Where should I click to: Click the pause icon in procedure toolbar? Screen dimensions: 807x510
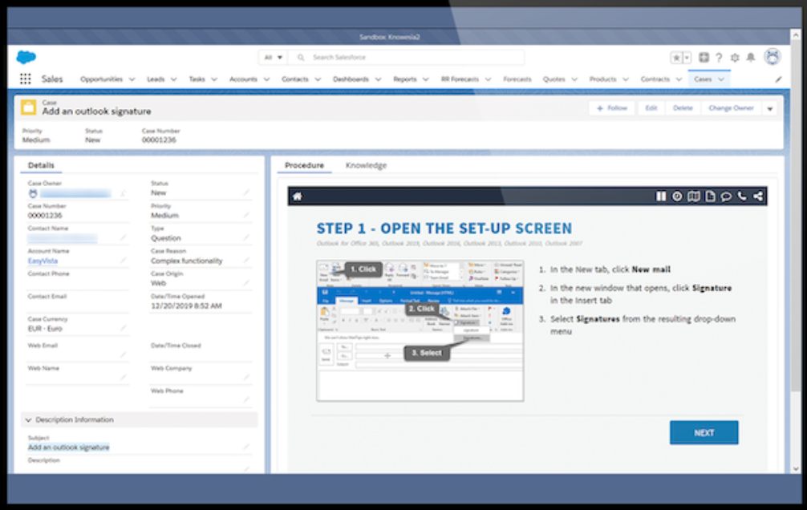pyautogui.click(x=661, y=196)
